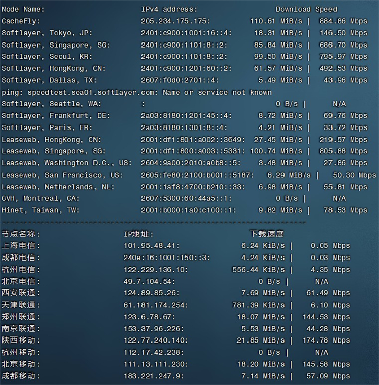Click the '下载速度' header text
The height and width of the screenshot is (385, 379).
click(267, 234)
